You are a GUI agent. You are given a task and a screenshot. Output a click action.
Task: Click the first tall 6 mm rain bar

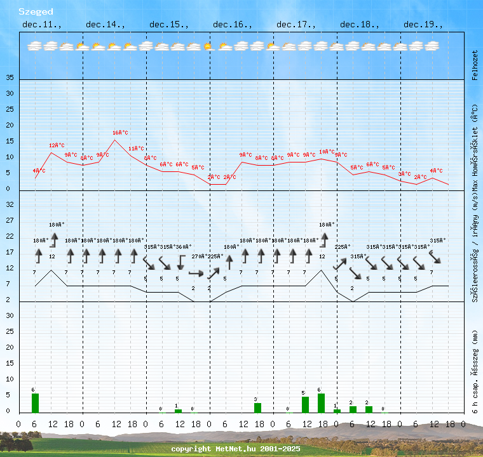click(35, 403)
